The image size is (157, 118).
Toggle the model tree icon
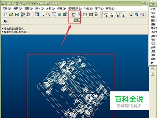[97, 14]
